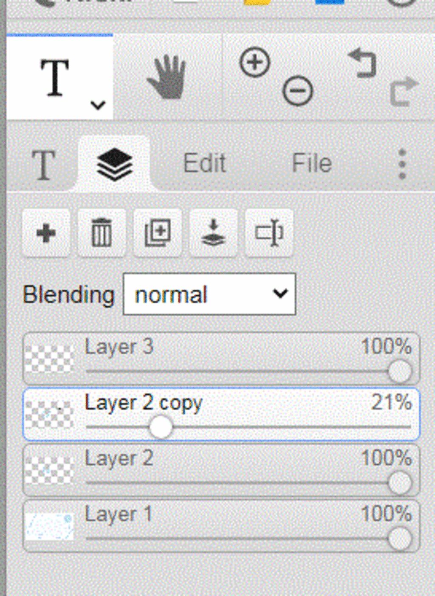
Task: Select Layer 3 in layers list
Action: click(x=221, y=359)
